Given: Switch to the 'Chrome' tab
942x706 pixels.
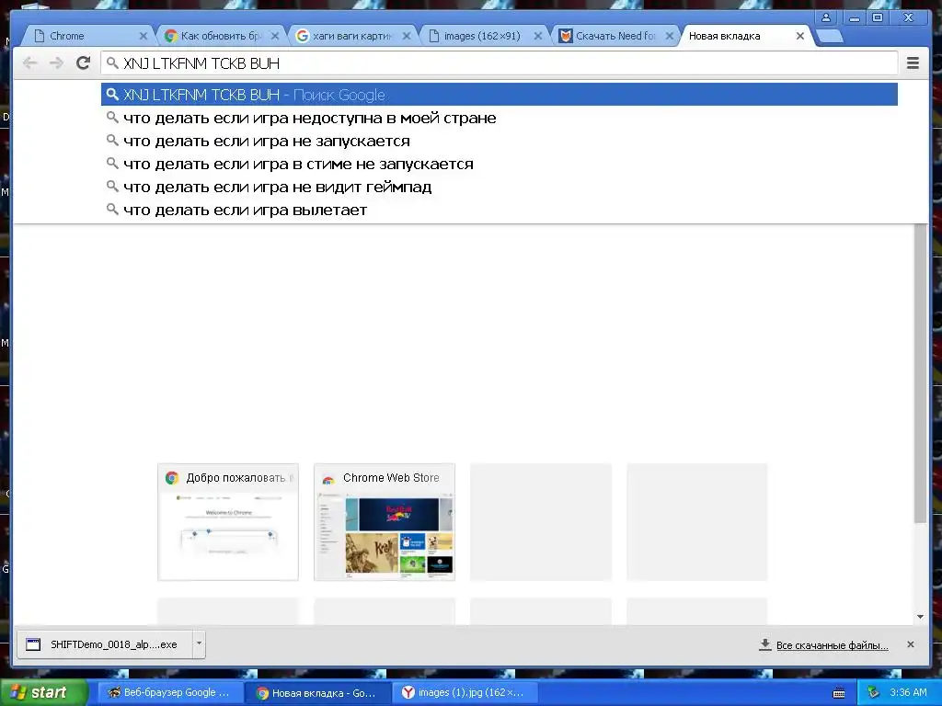Looking at the screenshot, I should point(90,36).
